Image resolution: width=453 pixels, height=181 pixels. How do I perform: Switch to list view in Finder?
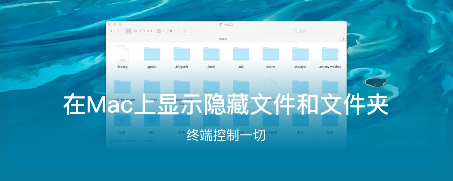coord(135,31)
